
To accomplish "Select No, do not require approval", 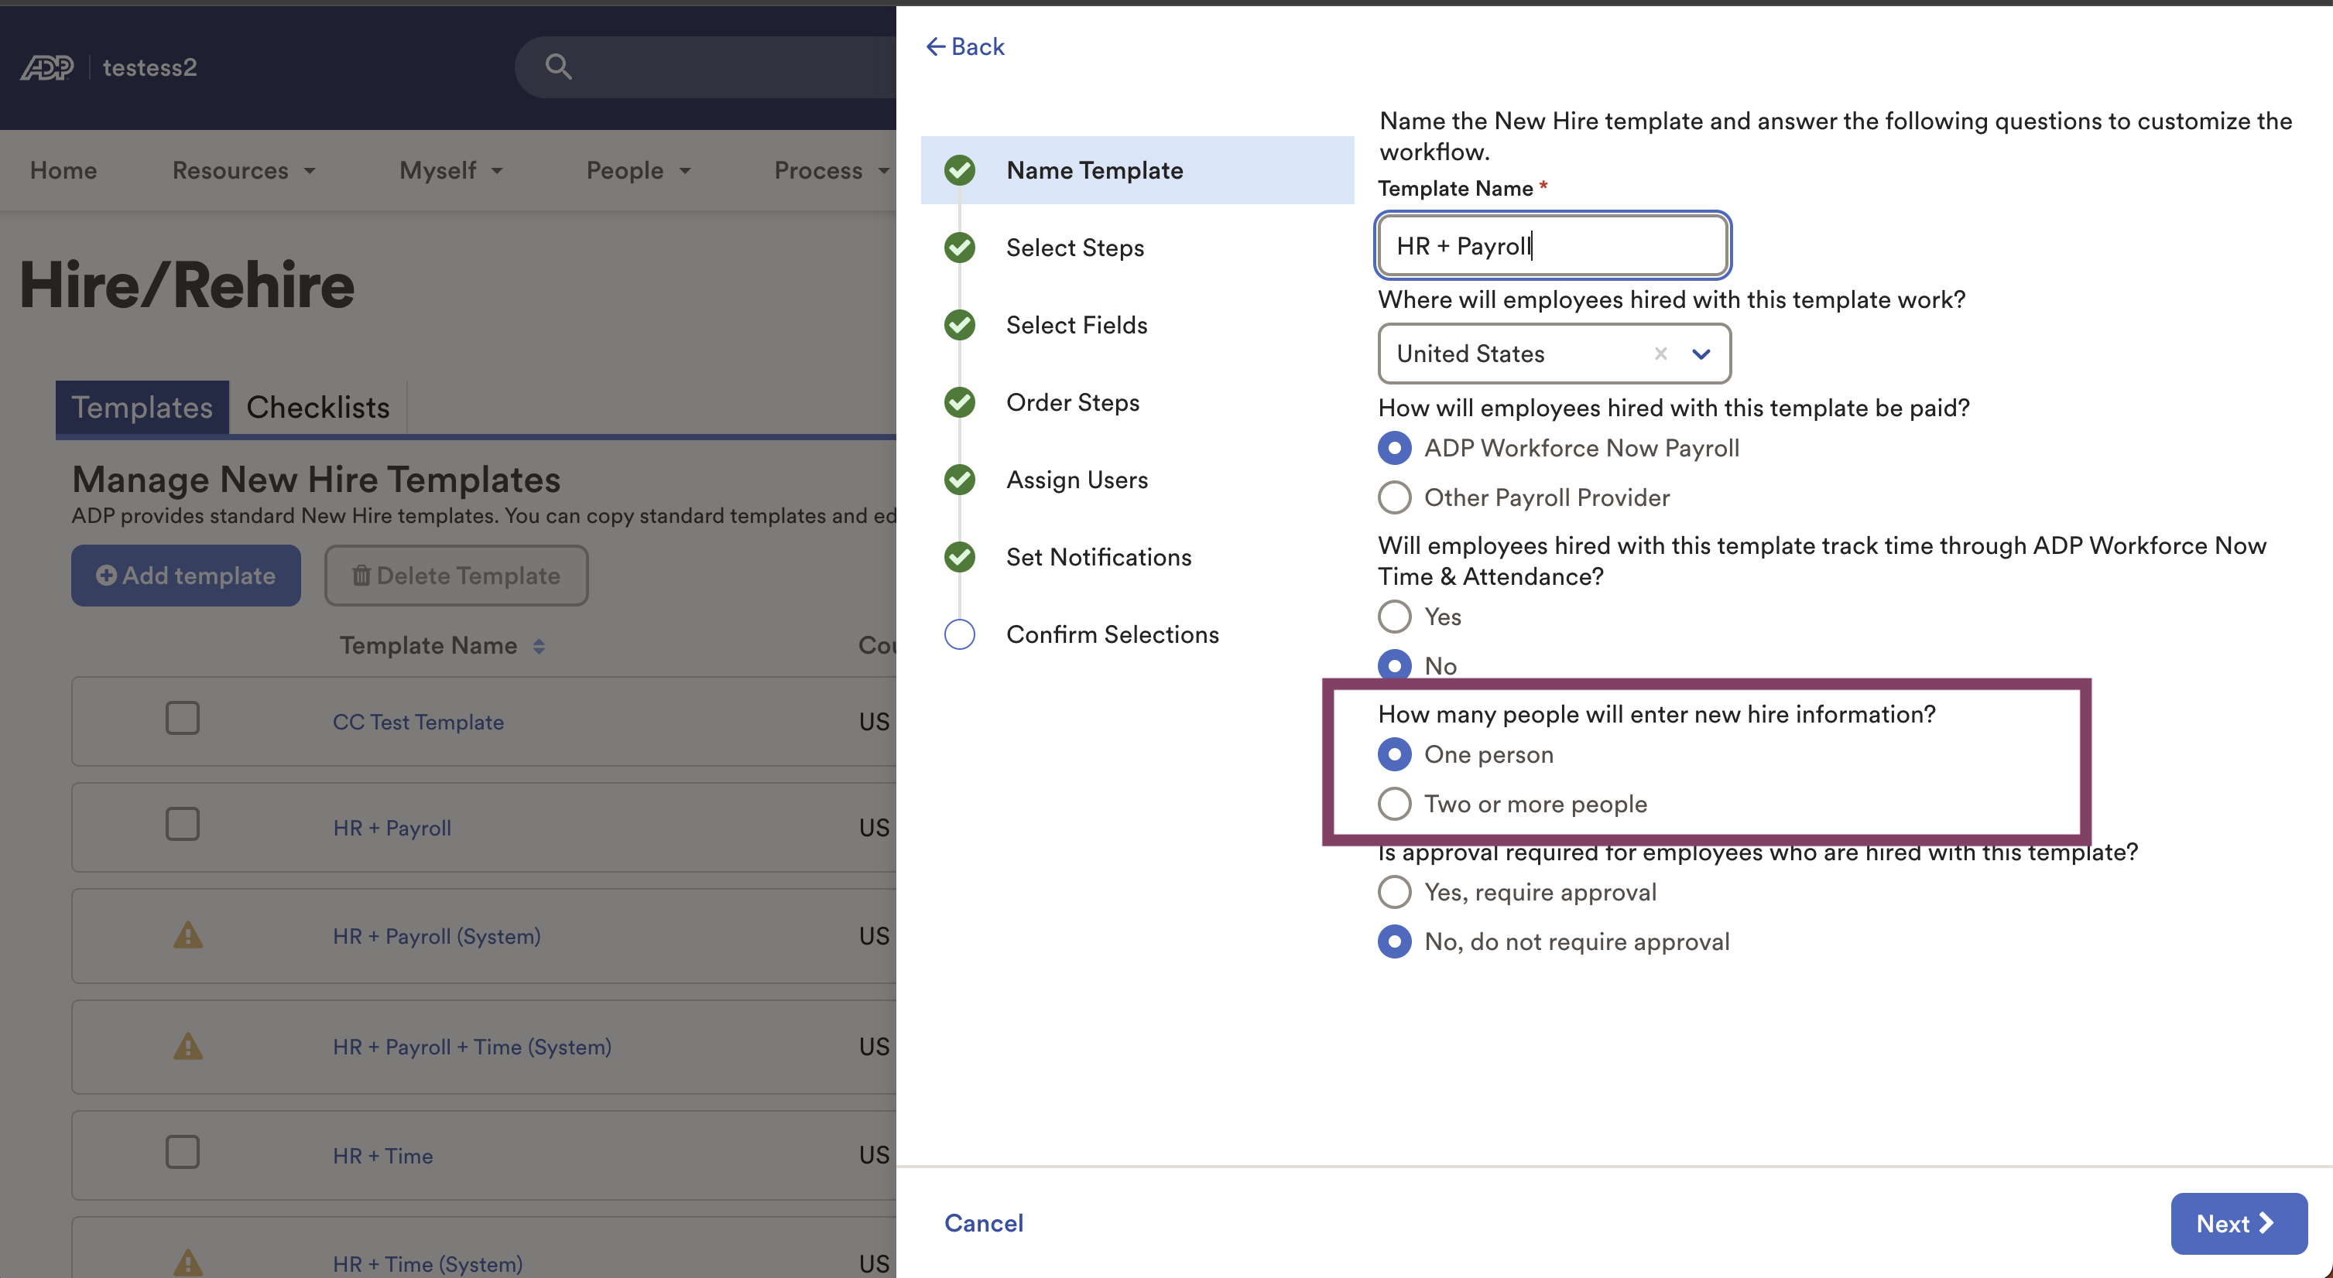I will 1394,941.
